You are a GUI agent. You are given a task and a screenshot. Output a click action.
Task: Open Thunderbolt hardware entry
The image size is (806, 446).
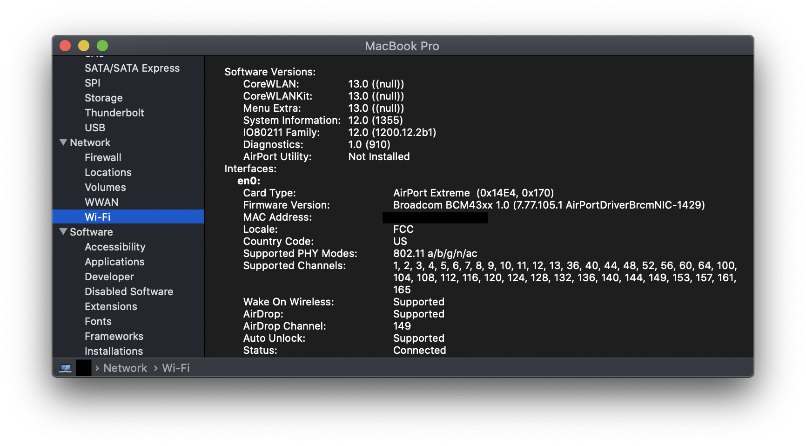[x=114, y=113]
